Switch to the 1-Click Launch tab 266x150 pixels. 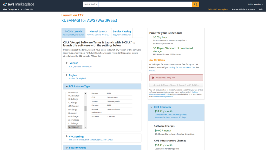[73, 33]
